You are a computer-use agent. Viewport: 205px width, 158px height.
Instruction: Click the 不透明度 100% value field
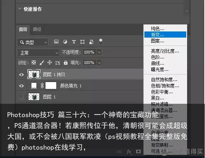click(x=89, y=52)
